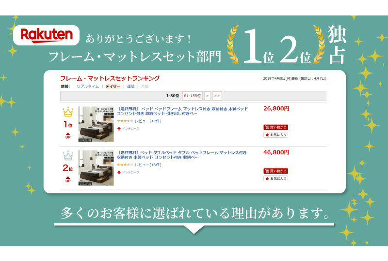Click the gold crown icon for 1位
Viewport: 388px width, 261px height.
[x=68, y=112]
